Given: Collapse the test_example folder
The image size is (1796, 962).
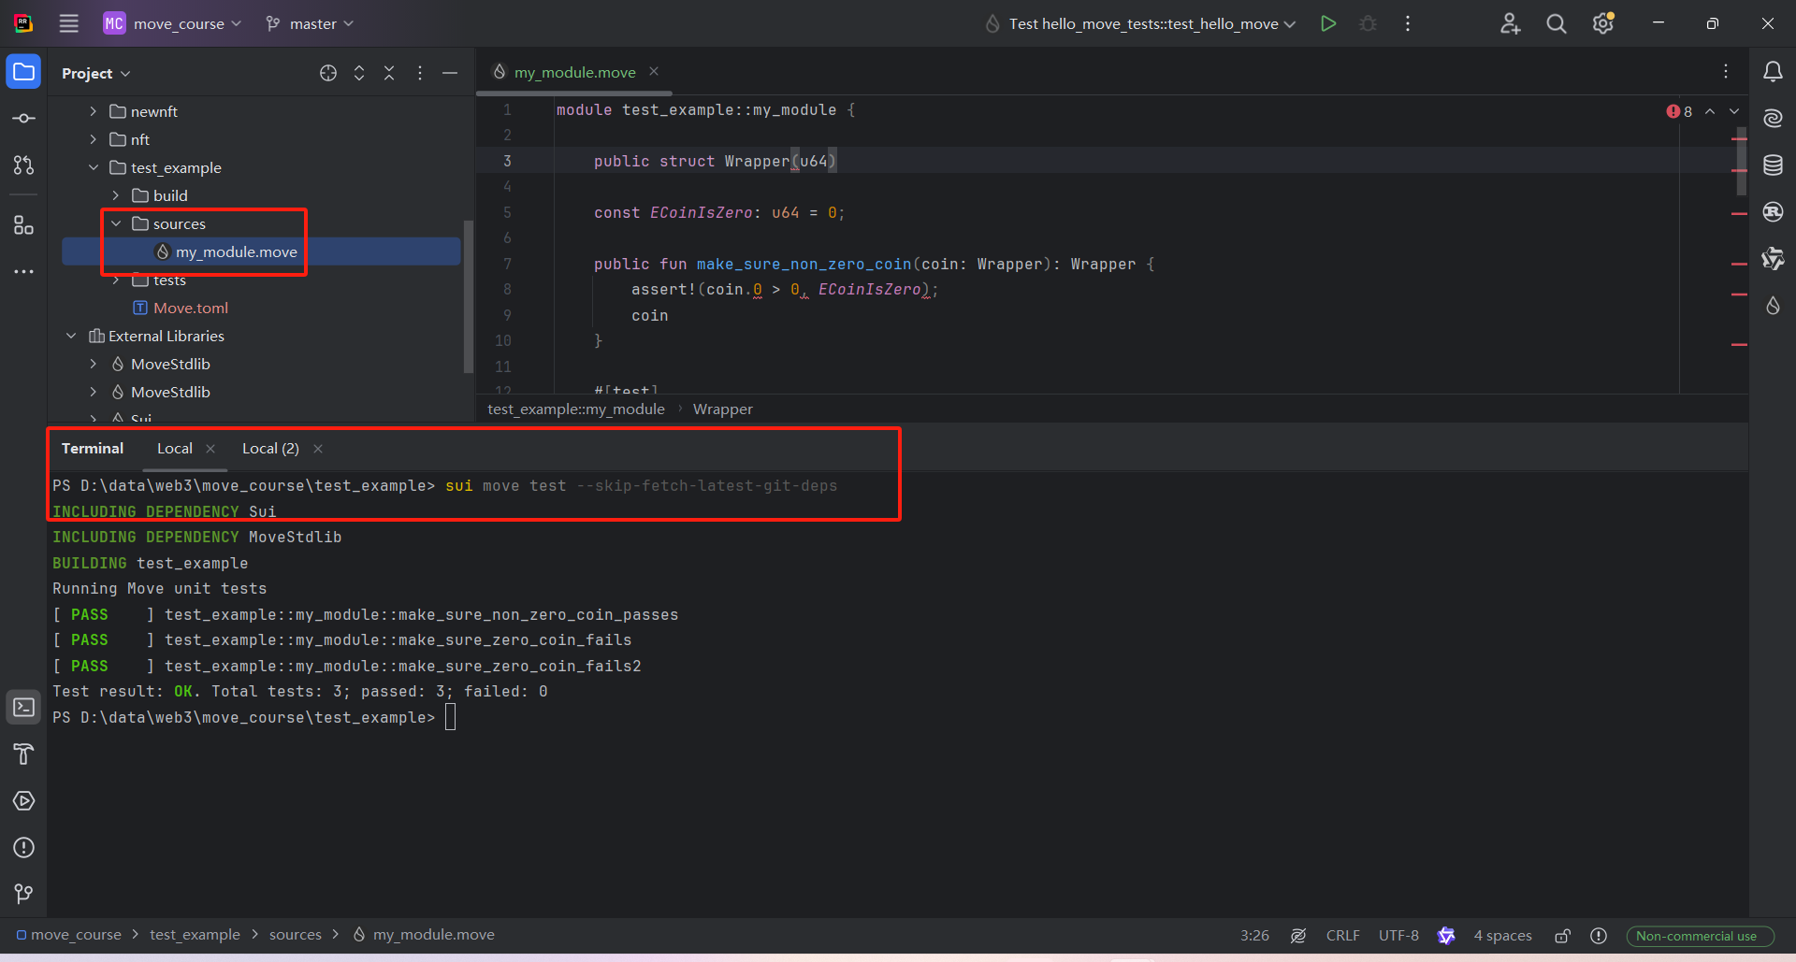Looking at the screenshot, I should pyautogui.click(x=94, y=167).
